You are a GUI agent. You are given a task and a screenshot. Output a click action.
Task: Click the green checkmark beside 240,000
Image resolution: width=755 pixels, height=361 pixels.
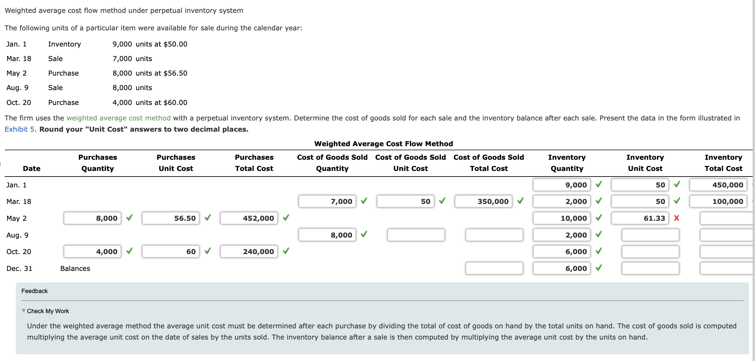click(286, 251)
